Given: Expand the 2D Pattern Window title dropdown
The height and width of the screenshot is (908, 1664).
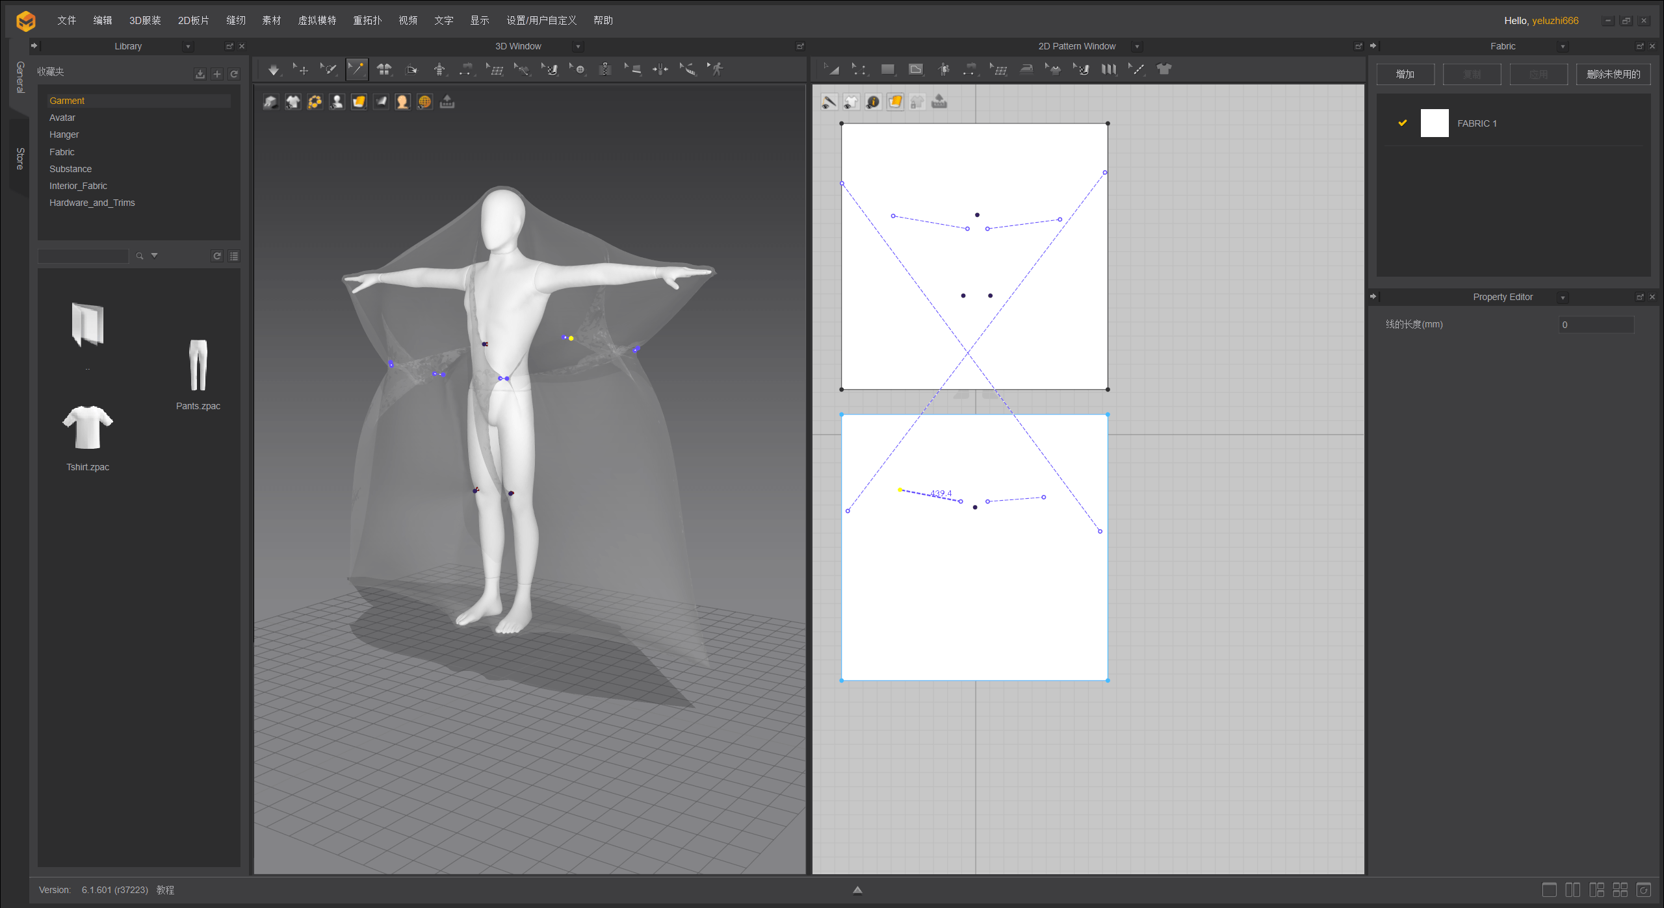Looking at the screenshot, I should point(1137,47).
